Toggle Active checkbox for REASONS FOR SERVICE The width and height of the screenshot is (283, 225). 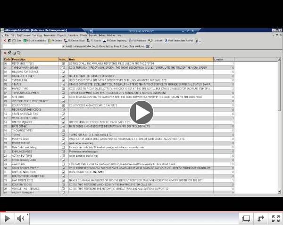[63, 72]
